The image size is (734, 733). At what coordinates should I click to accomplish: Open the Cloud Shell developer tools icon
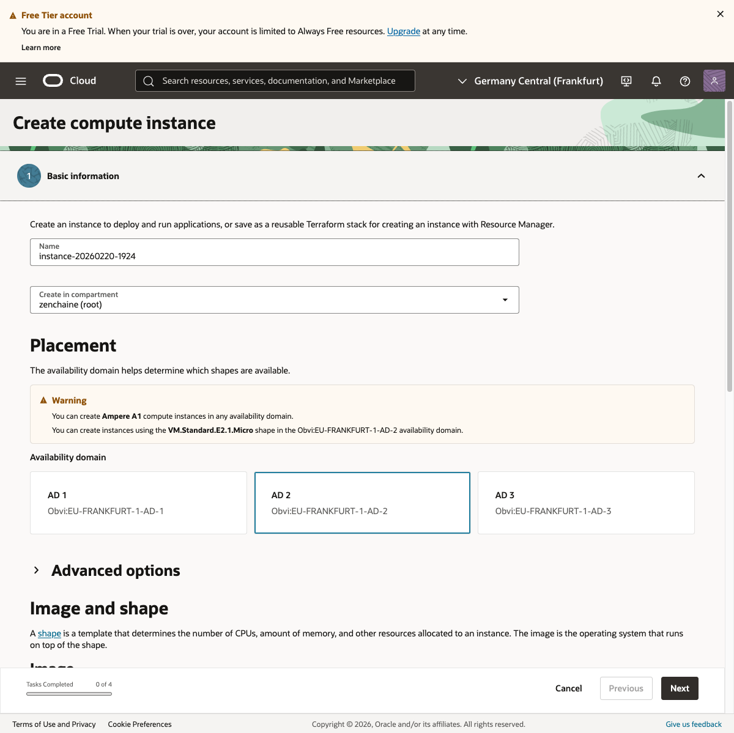(x=626, y=81)
